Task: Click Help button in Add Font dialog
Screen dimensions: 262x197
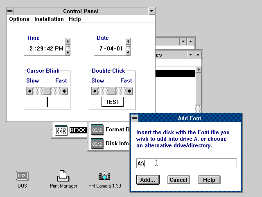Action: [x=209, y=180]
